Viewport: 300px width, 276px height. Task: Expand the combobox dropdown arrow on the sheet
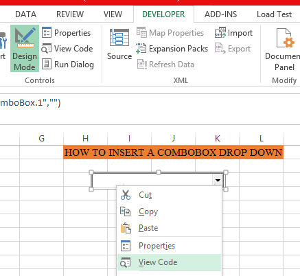click(218, 181)
